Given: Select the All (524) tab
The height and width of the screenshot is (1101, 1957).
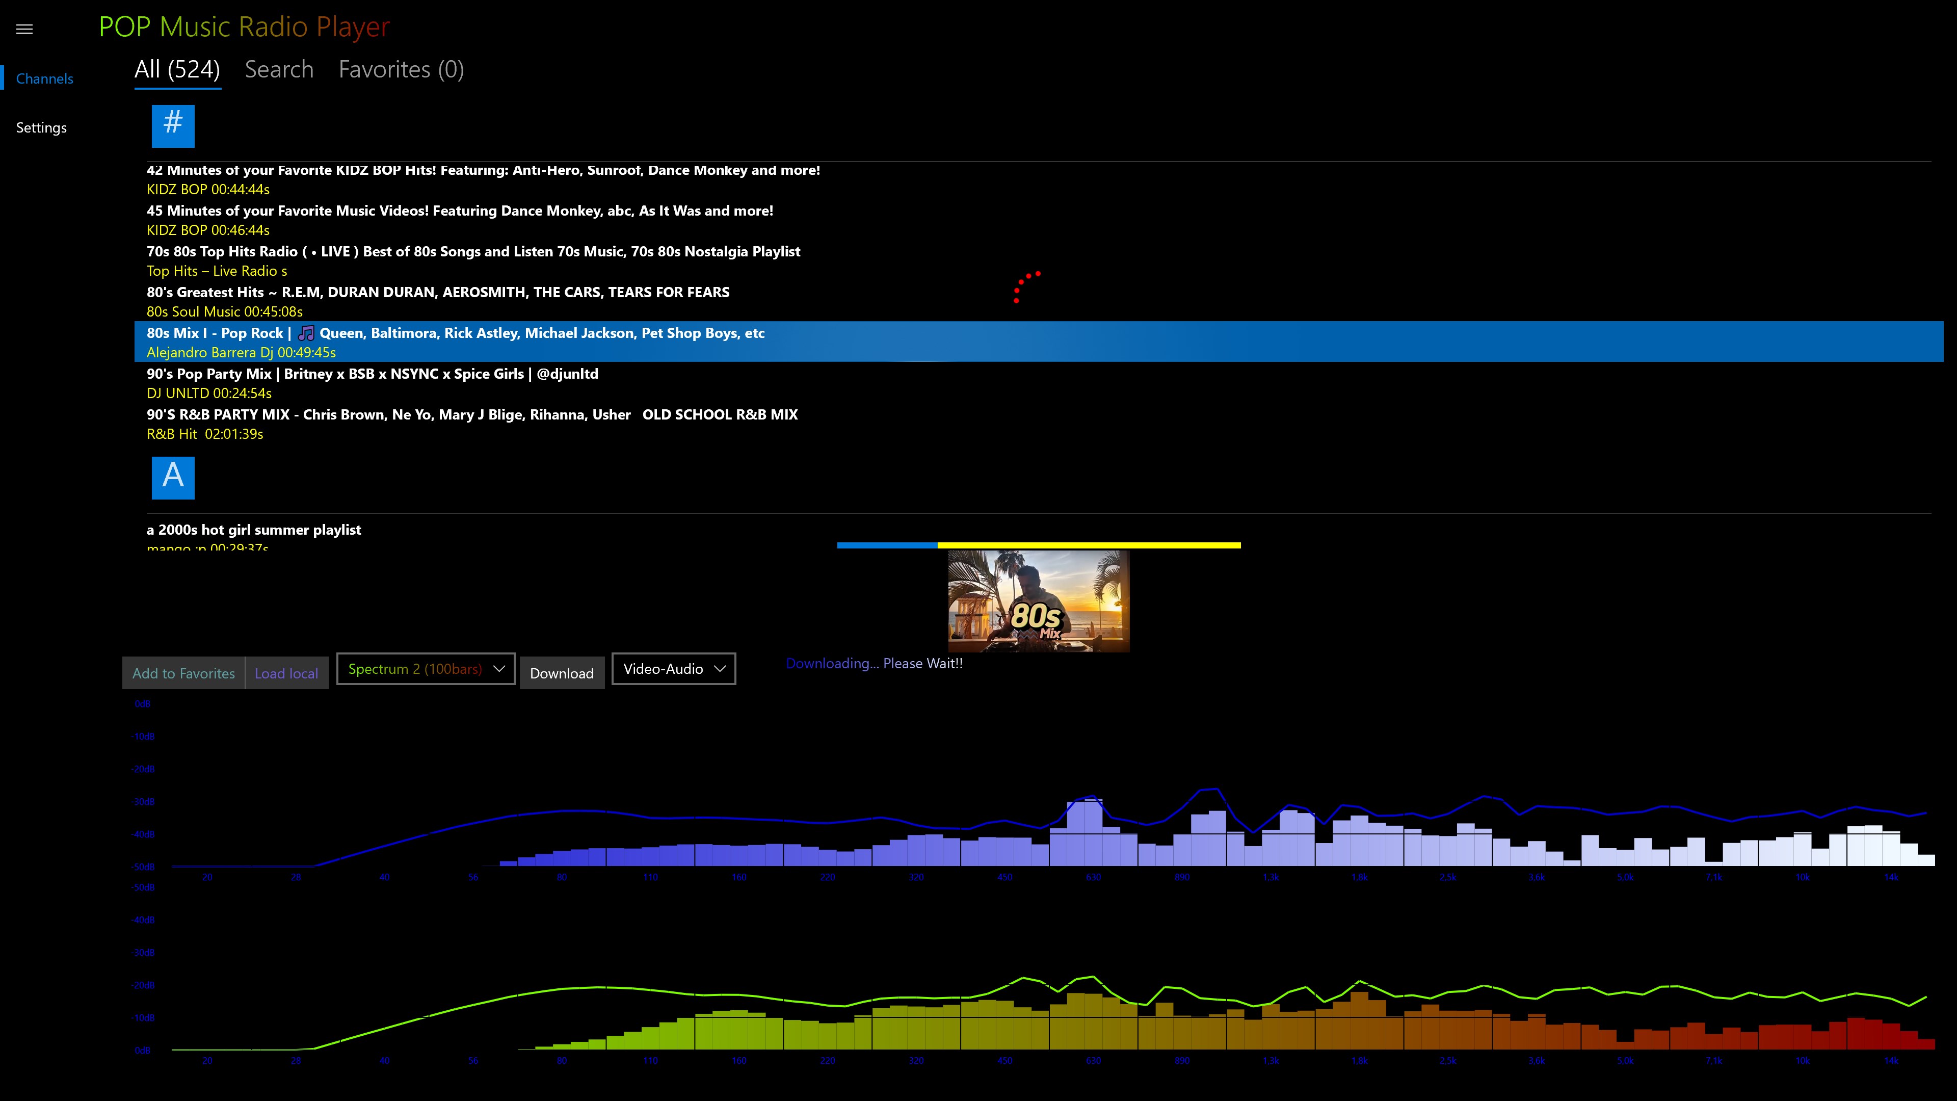Looking at the screenshot, I should click(x=177, y=70).
